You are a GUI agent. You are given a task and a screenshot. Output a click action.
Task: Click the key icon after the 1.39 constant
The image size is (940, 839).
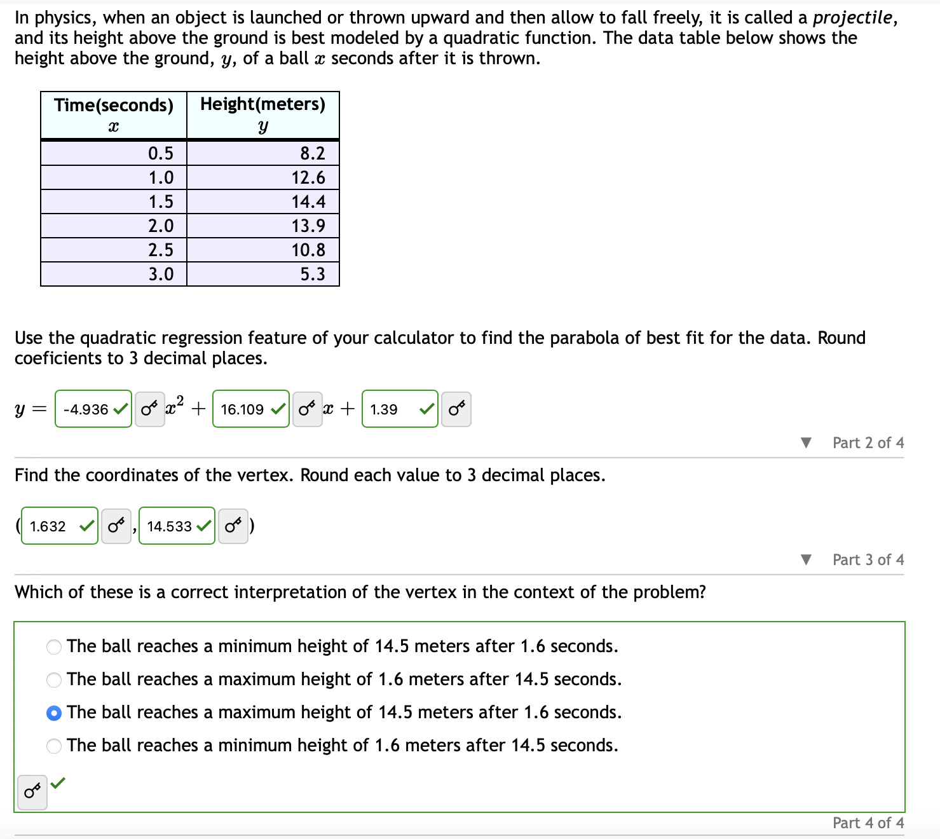pos(456,409)
